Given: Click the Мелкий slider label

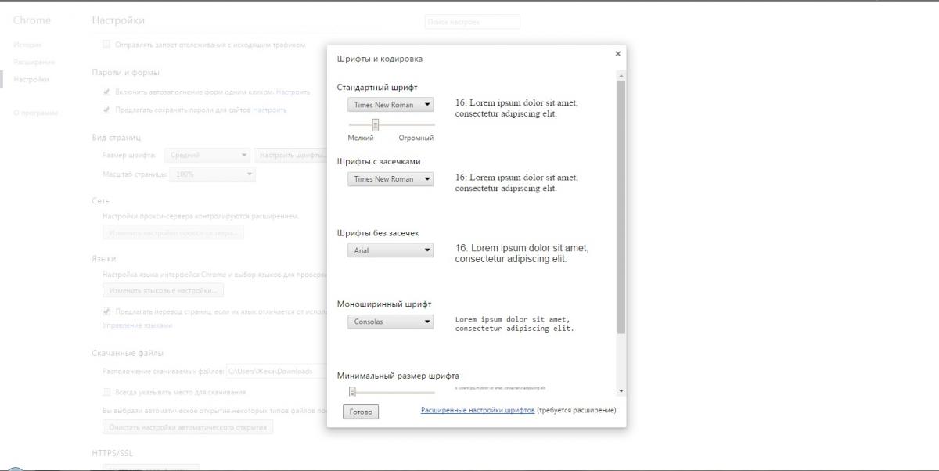Looking at the screenshot, I should pyautogui.click(x=361, y=138).
